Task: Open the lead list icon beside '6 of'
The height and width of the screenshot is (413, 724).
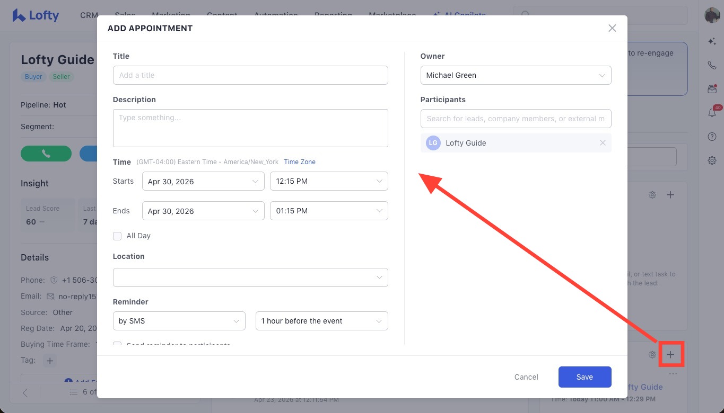Action: click(x=74, y=392)
